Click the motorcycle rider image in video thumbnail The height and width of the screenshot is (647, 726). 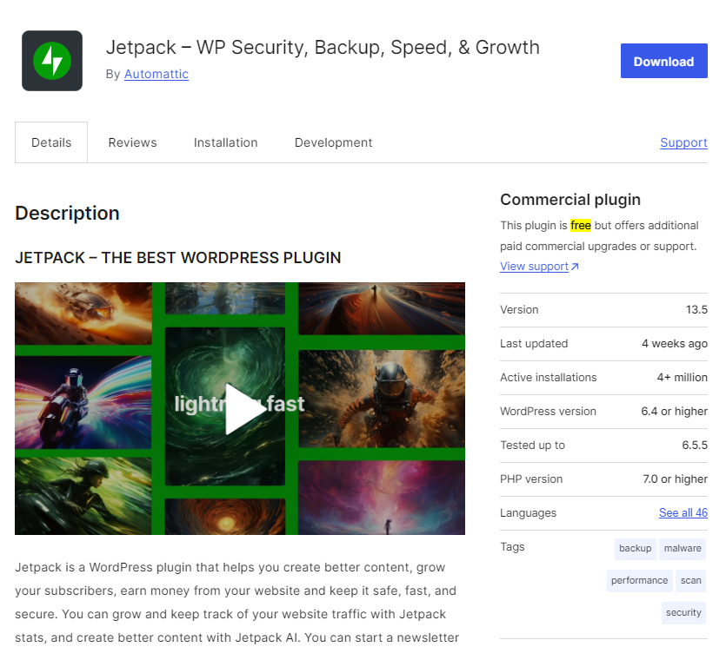tap(83, 402)
